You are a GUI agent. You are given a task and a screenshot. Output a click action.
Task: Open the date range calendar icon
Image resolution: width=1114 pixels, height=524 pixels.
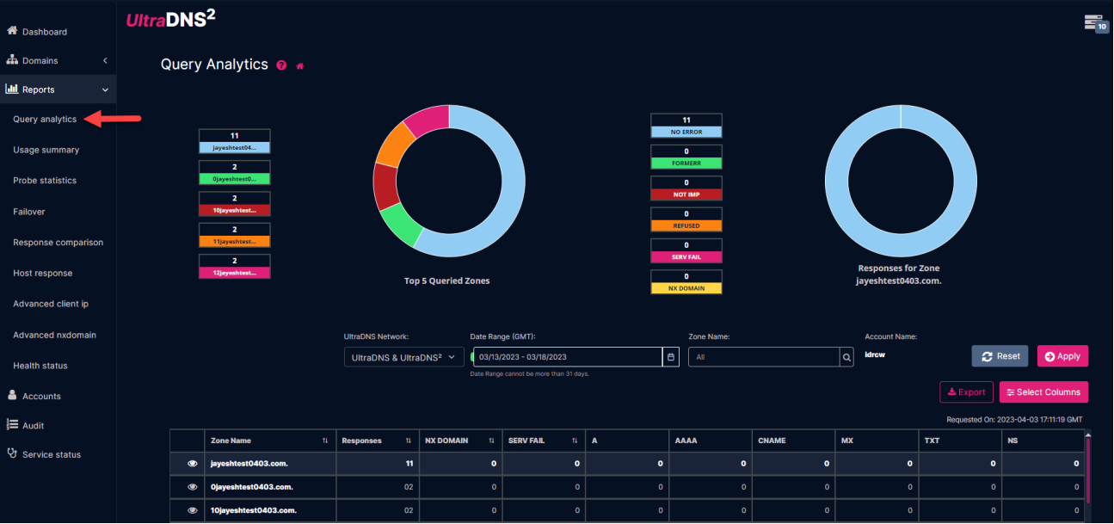click(672, 356)
